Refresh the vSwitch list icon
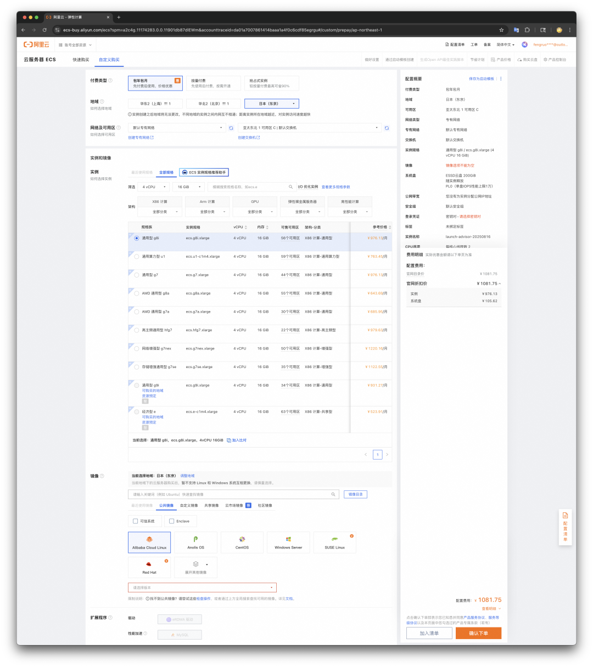This screenshot has height=667, width=593. tap(387, 128)
